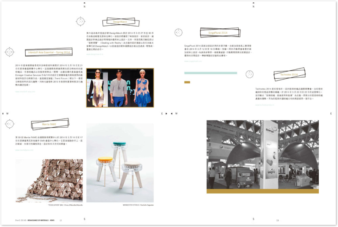The width and height of the screenshot is (338, 227).
Task: Click the S marker at bottom of left page
Action: click(85, 219)
